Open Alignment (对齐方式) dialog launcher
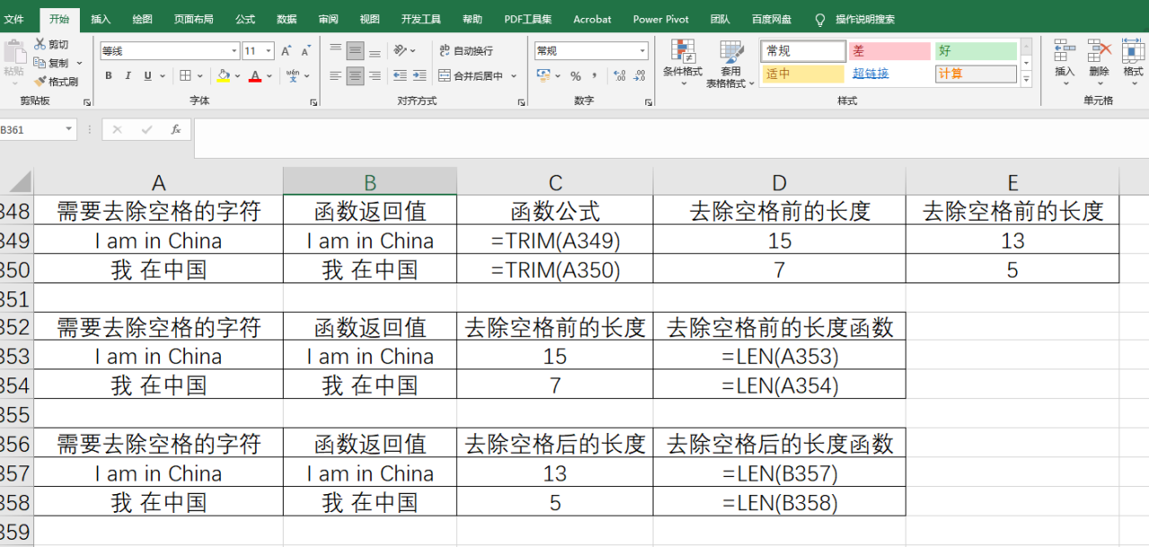Screen dimensions: 1149x547 pos(522,102)
